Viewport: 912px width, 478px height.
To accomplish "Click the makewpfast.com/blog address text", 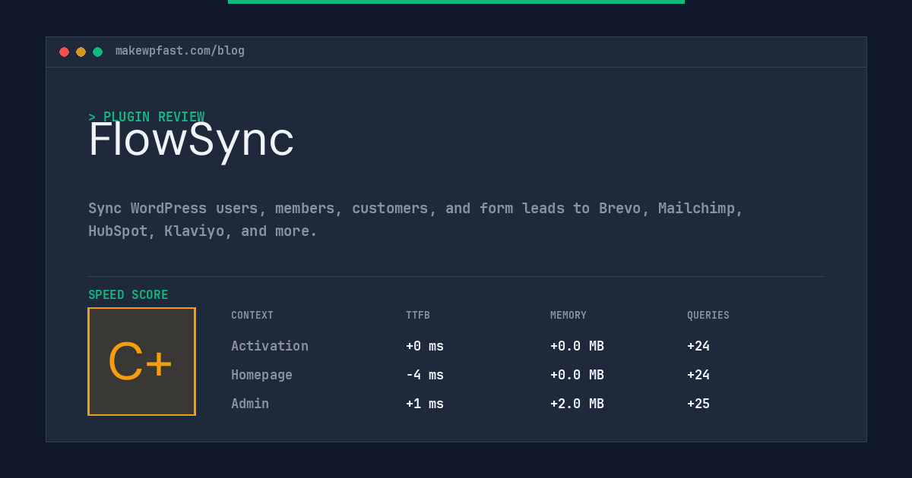I will tap(180, 51).
